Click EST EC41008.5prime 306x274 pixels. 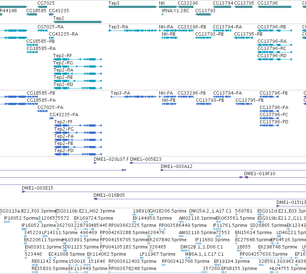(67, 254)
